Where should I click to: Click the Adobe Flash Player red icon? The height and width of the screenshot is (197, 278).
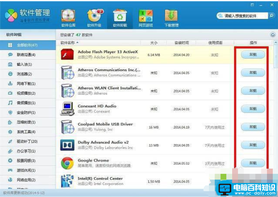[67, 54]
